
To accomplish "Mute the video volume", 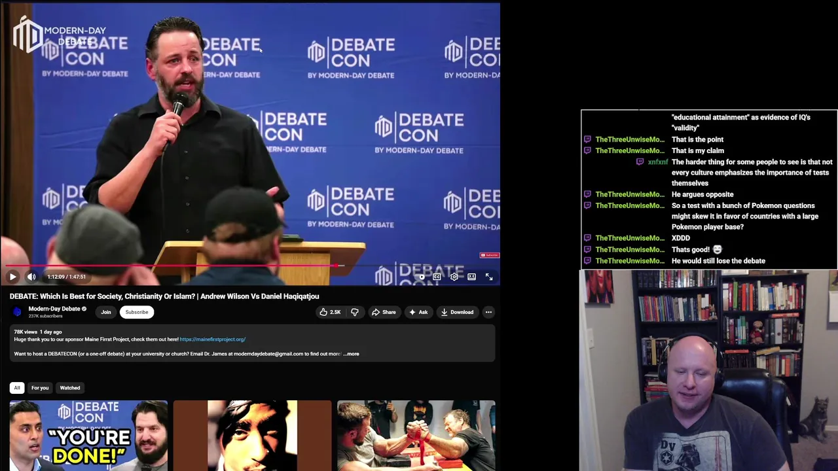I will [x=31, y=277].
